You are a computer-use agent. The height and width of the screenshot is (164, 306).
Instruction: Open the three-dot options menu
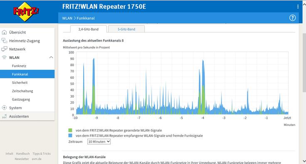tap(298, 7)
